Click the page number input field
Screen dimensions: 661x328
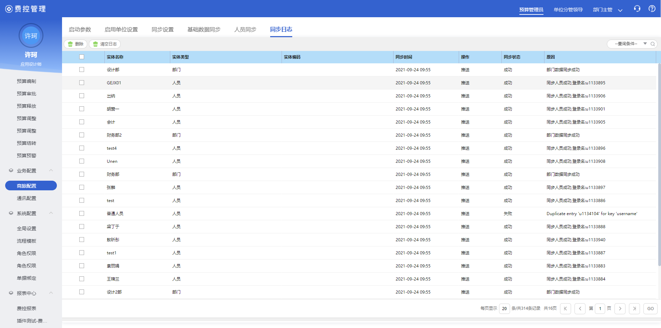pyautogui.click(x=600, y=308)
